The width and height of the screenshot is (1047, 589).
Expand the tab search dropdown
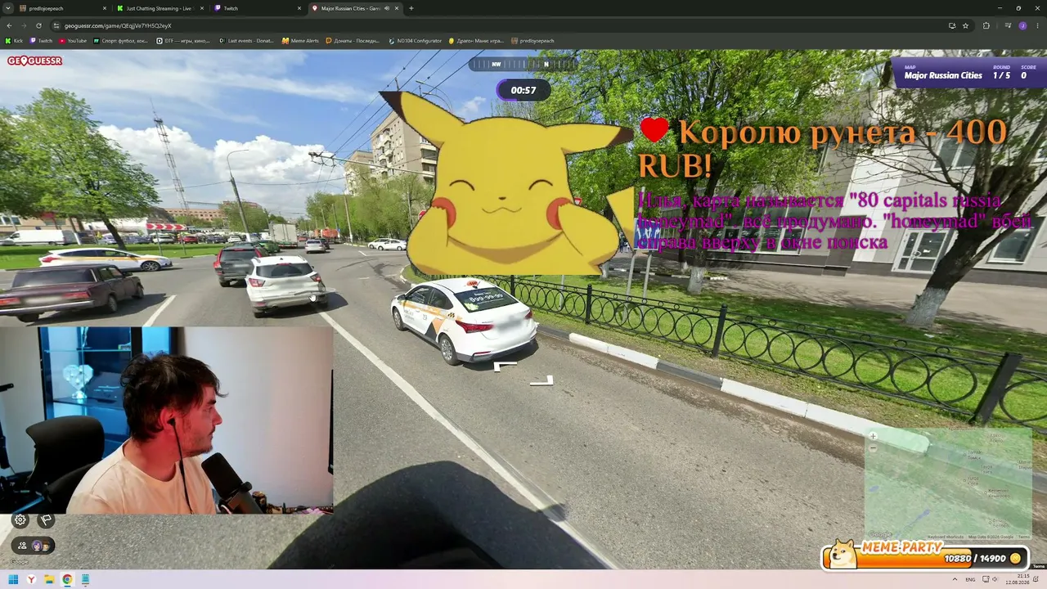9,8
